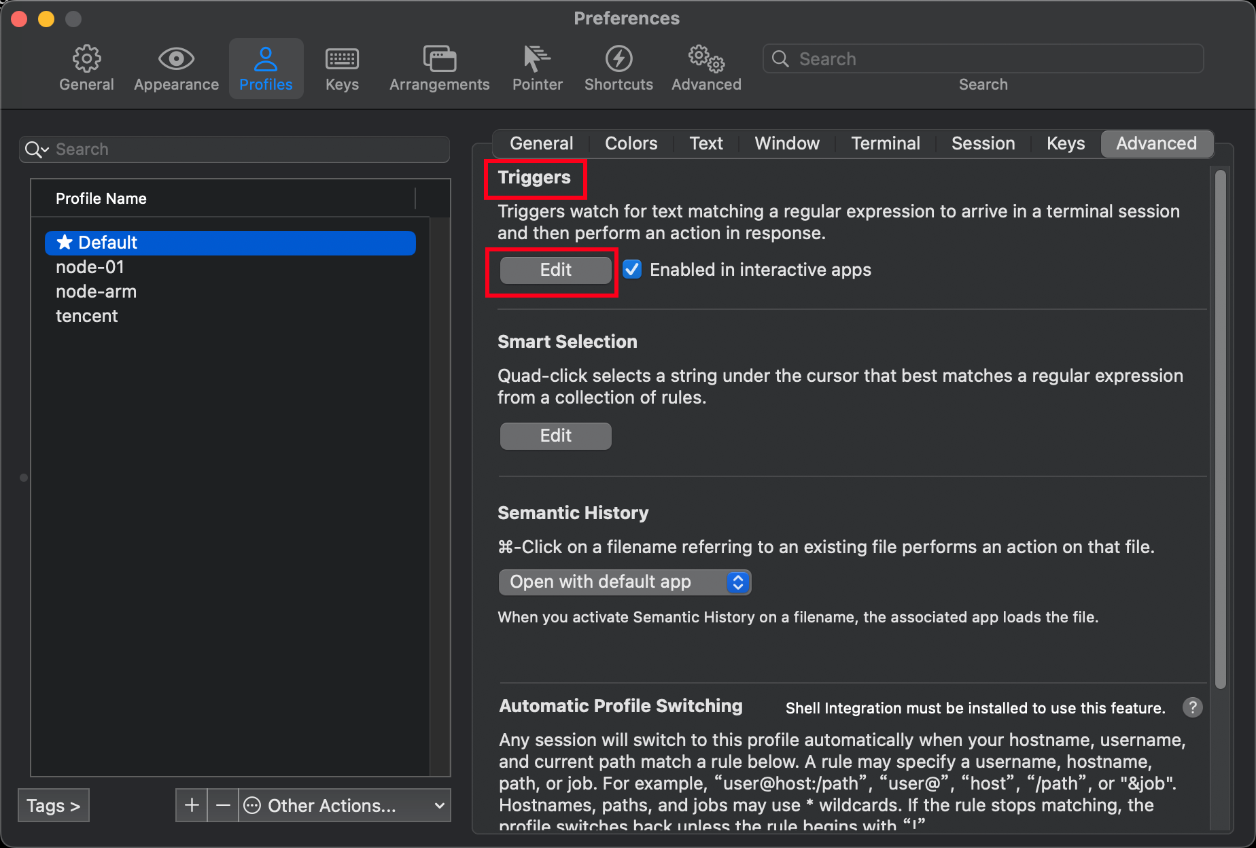The height and width of the screenshot is (848, 1256).
Task: Remove selected profile with minus button
Action: pyautogui.click(x=222, y=805)
